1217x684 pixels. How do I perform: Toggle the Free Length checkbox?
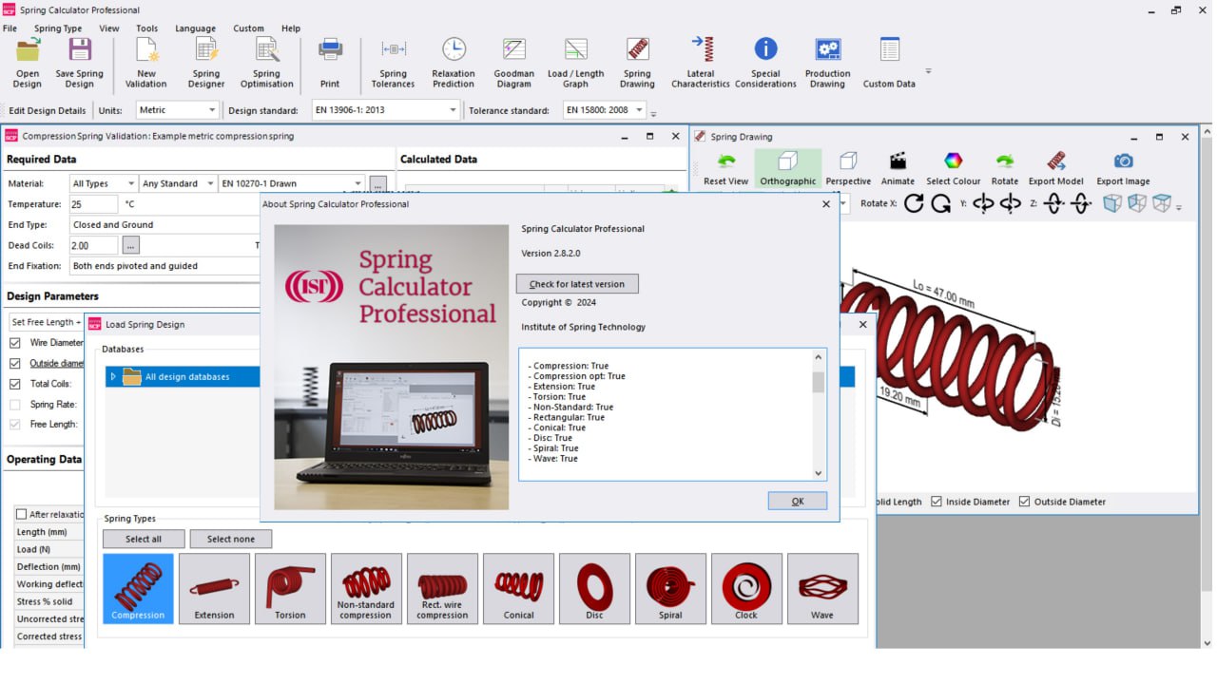[x=15, y=425]
